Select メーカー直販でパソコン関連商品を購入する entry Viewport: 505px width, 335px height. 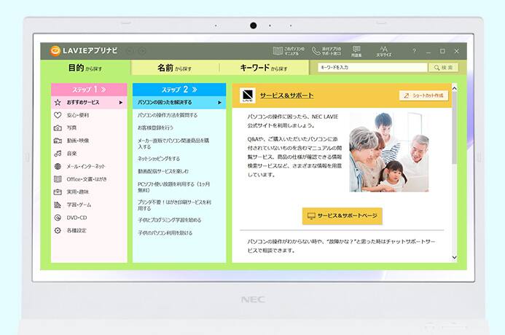(173, 143)
